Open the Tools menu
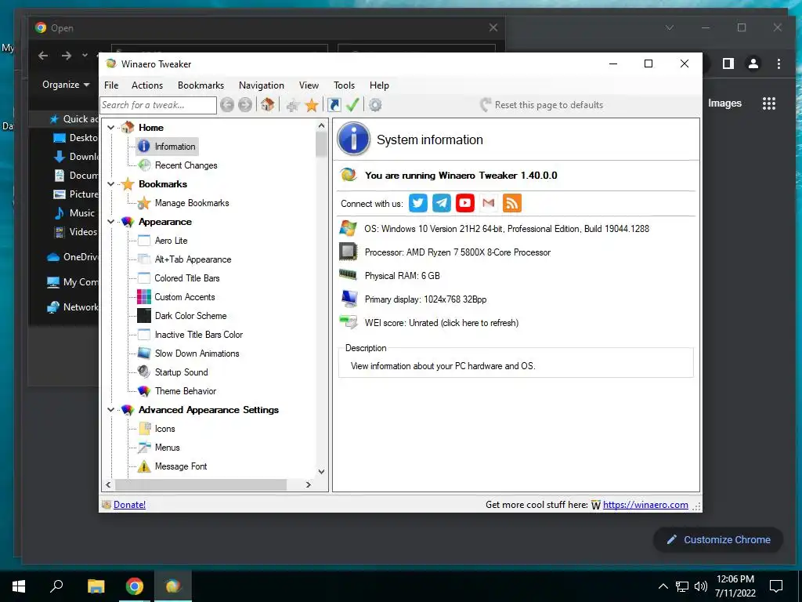 coord(345,85)
